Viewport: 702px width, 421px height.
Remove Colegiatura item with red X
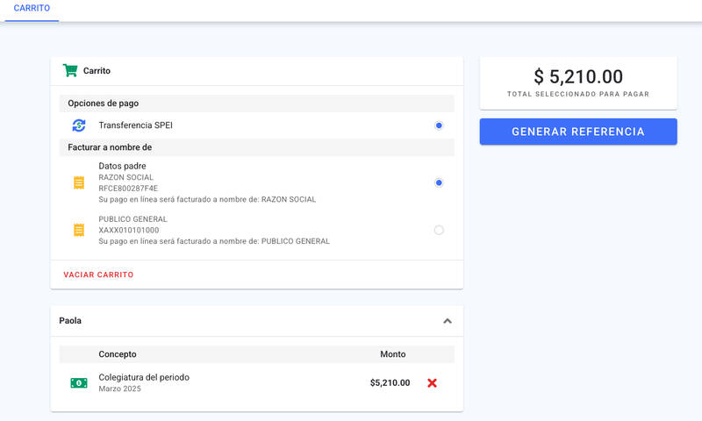[x=432, y=383]
